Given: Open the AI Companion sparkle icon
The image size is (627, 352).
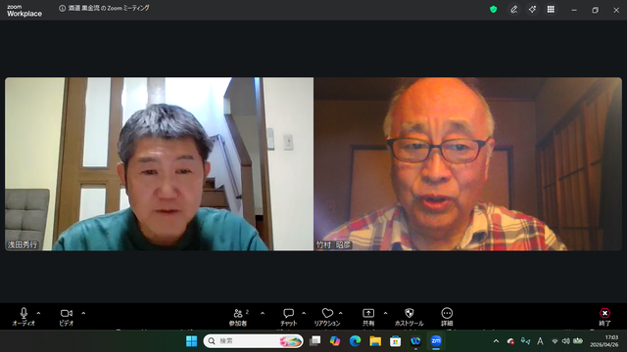Looking at the screenshot, I should (x=532, y=9).
